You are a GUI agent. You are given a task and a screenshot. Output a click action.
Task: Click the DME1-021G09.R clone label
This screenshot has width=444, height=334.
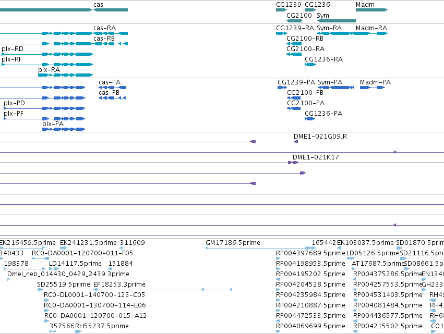320,137
